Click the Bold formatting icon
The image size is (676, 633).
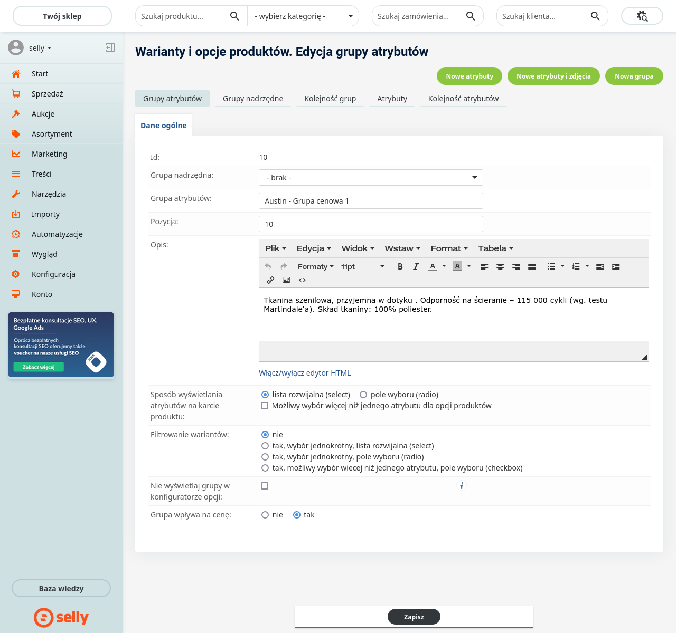400,266
